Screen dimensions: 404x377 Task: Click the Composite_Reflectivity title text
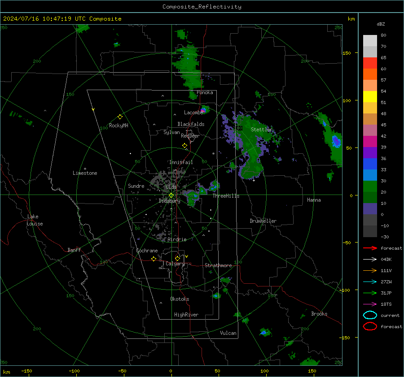click(x=202, y=7)
